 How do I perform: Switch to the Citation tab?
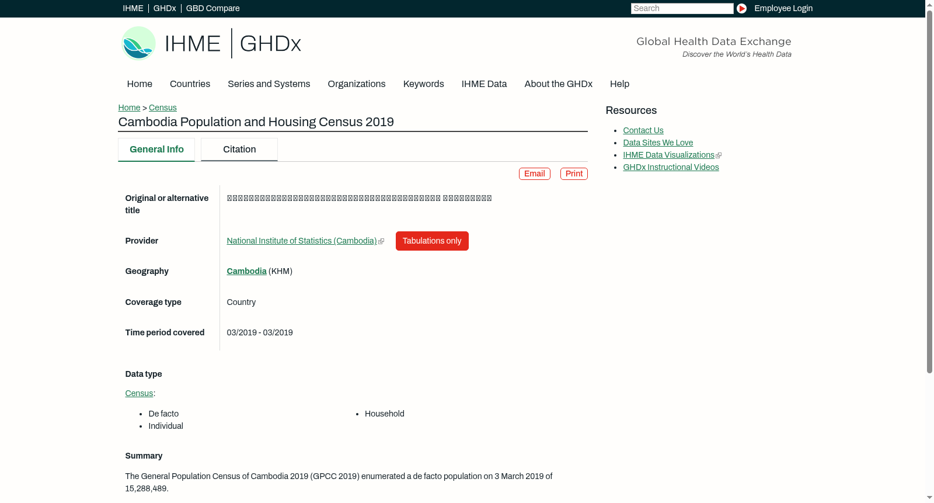239,150
